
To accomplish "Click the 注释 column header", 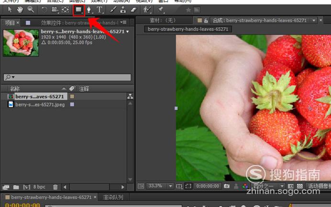I will (x=84, y=88).
